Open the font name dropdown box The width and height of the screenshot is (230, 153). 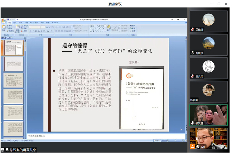(35, 27)
